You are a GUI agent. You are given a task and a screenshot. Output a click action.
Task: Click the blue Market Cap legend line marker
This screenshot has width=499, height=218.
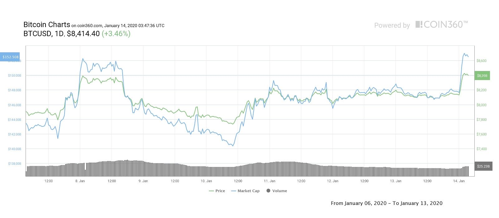coord(234,191)
